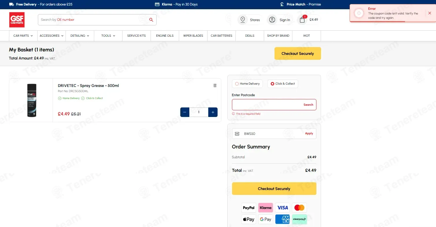The image size is (436, 227).
Task: Open the Wiper Blades menu item
Action: pyautogui.click(x=193, y=36)
